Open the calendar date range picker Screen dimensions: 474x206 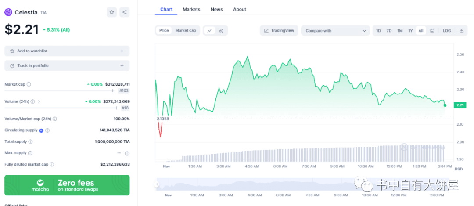pos(432,31)
